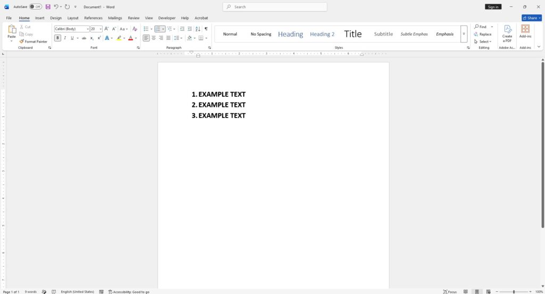Screen dimensions: 545x294
Task: Open the font color dropdown arrow
Action: coord(136,38)
